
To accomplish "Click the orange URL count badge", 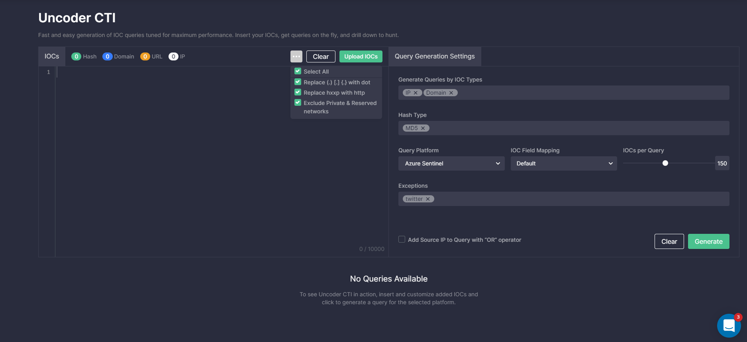I will click(x=145, y=56).
